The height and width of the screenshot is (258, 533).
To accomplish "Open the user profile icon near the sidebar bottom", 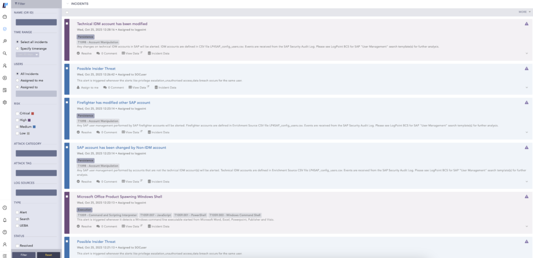I will (5, 244).
